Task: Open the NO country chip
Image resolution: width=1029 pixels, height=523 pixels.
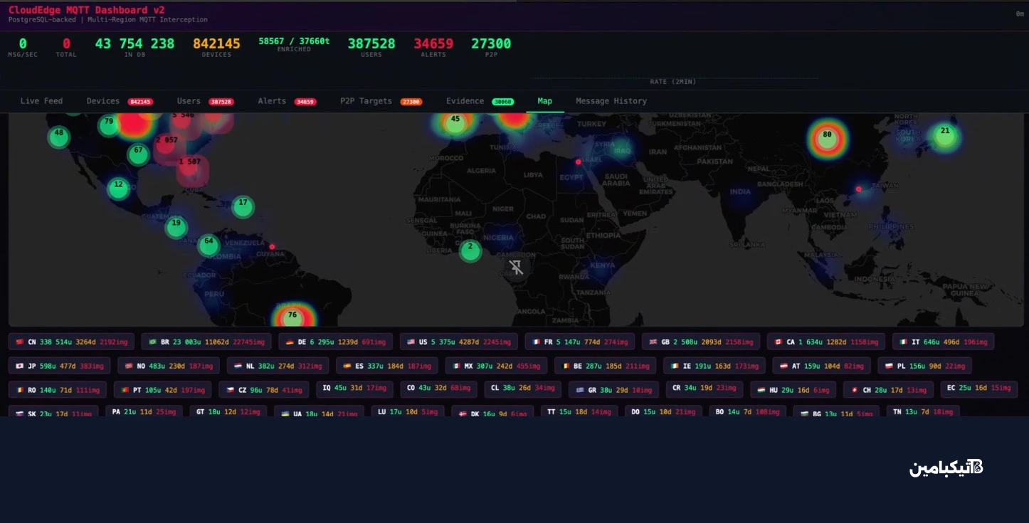Action: [169, 366]
